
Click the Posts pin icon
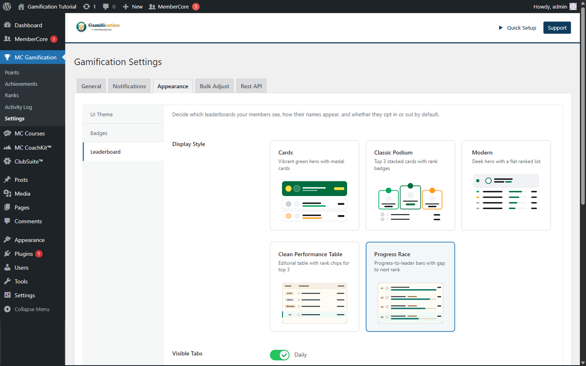click(x=7, y=179)
